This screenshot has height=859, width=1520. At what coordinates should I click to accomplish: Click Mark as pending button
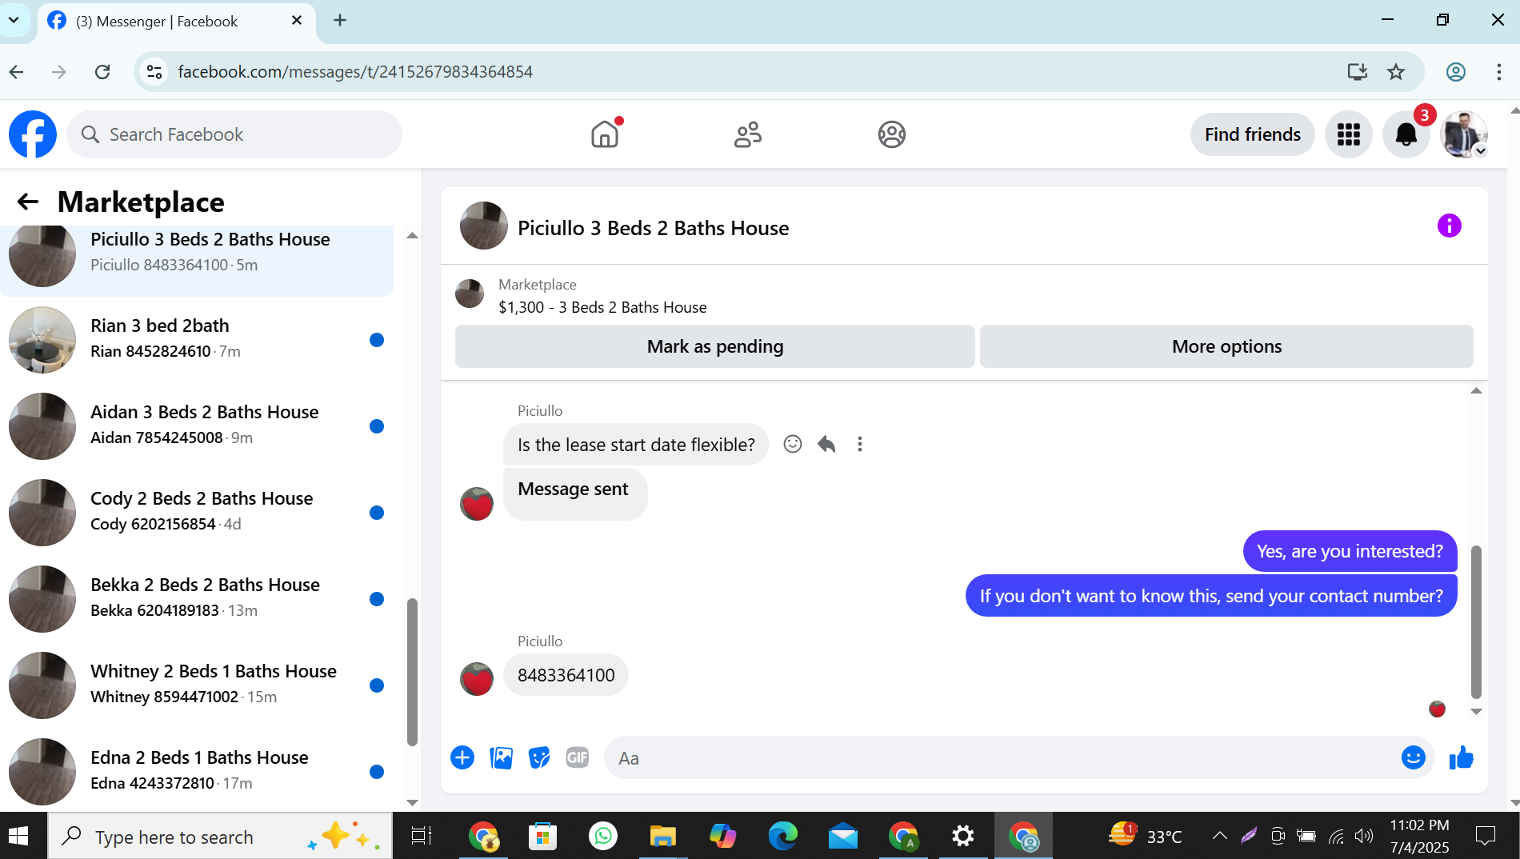(x=715, y=346)
